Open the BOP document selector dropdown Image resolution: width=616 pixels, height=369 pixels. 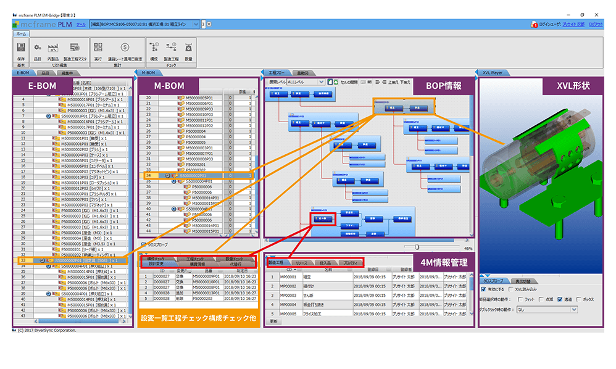click(196, 24)
